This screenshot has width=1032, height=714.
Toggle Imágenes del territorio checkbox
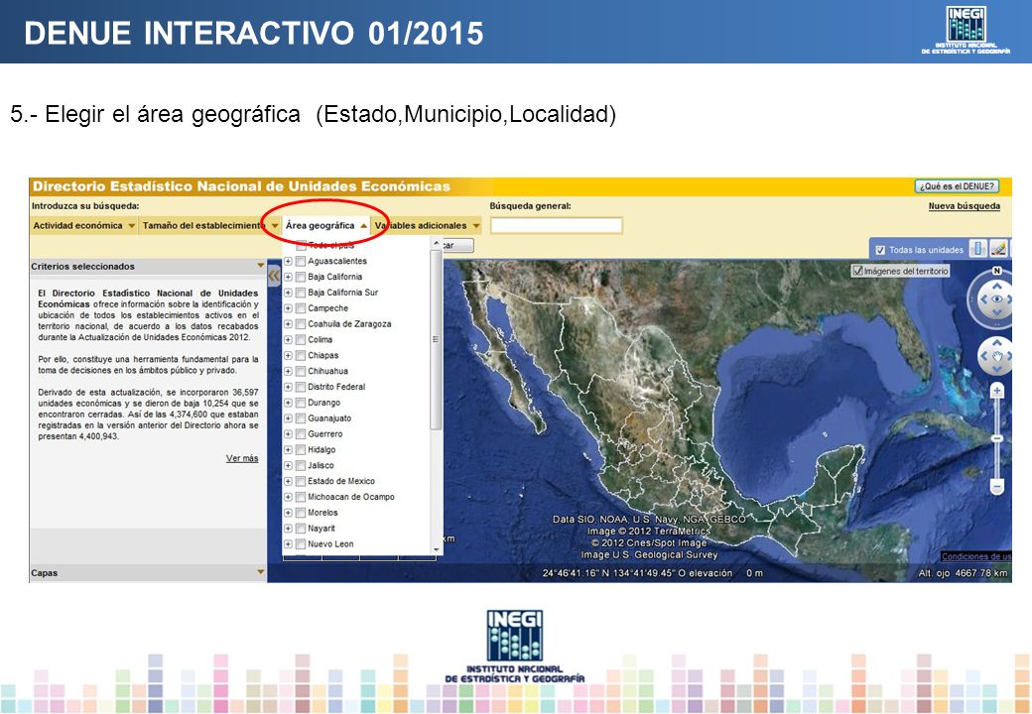point(857,270)
